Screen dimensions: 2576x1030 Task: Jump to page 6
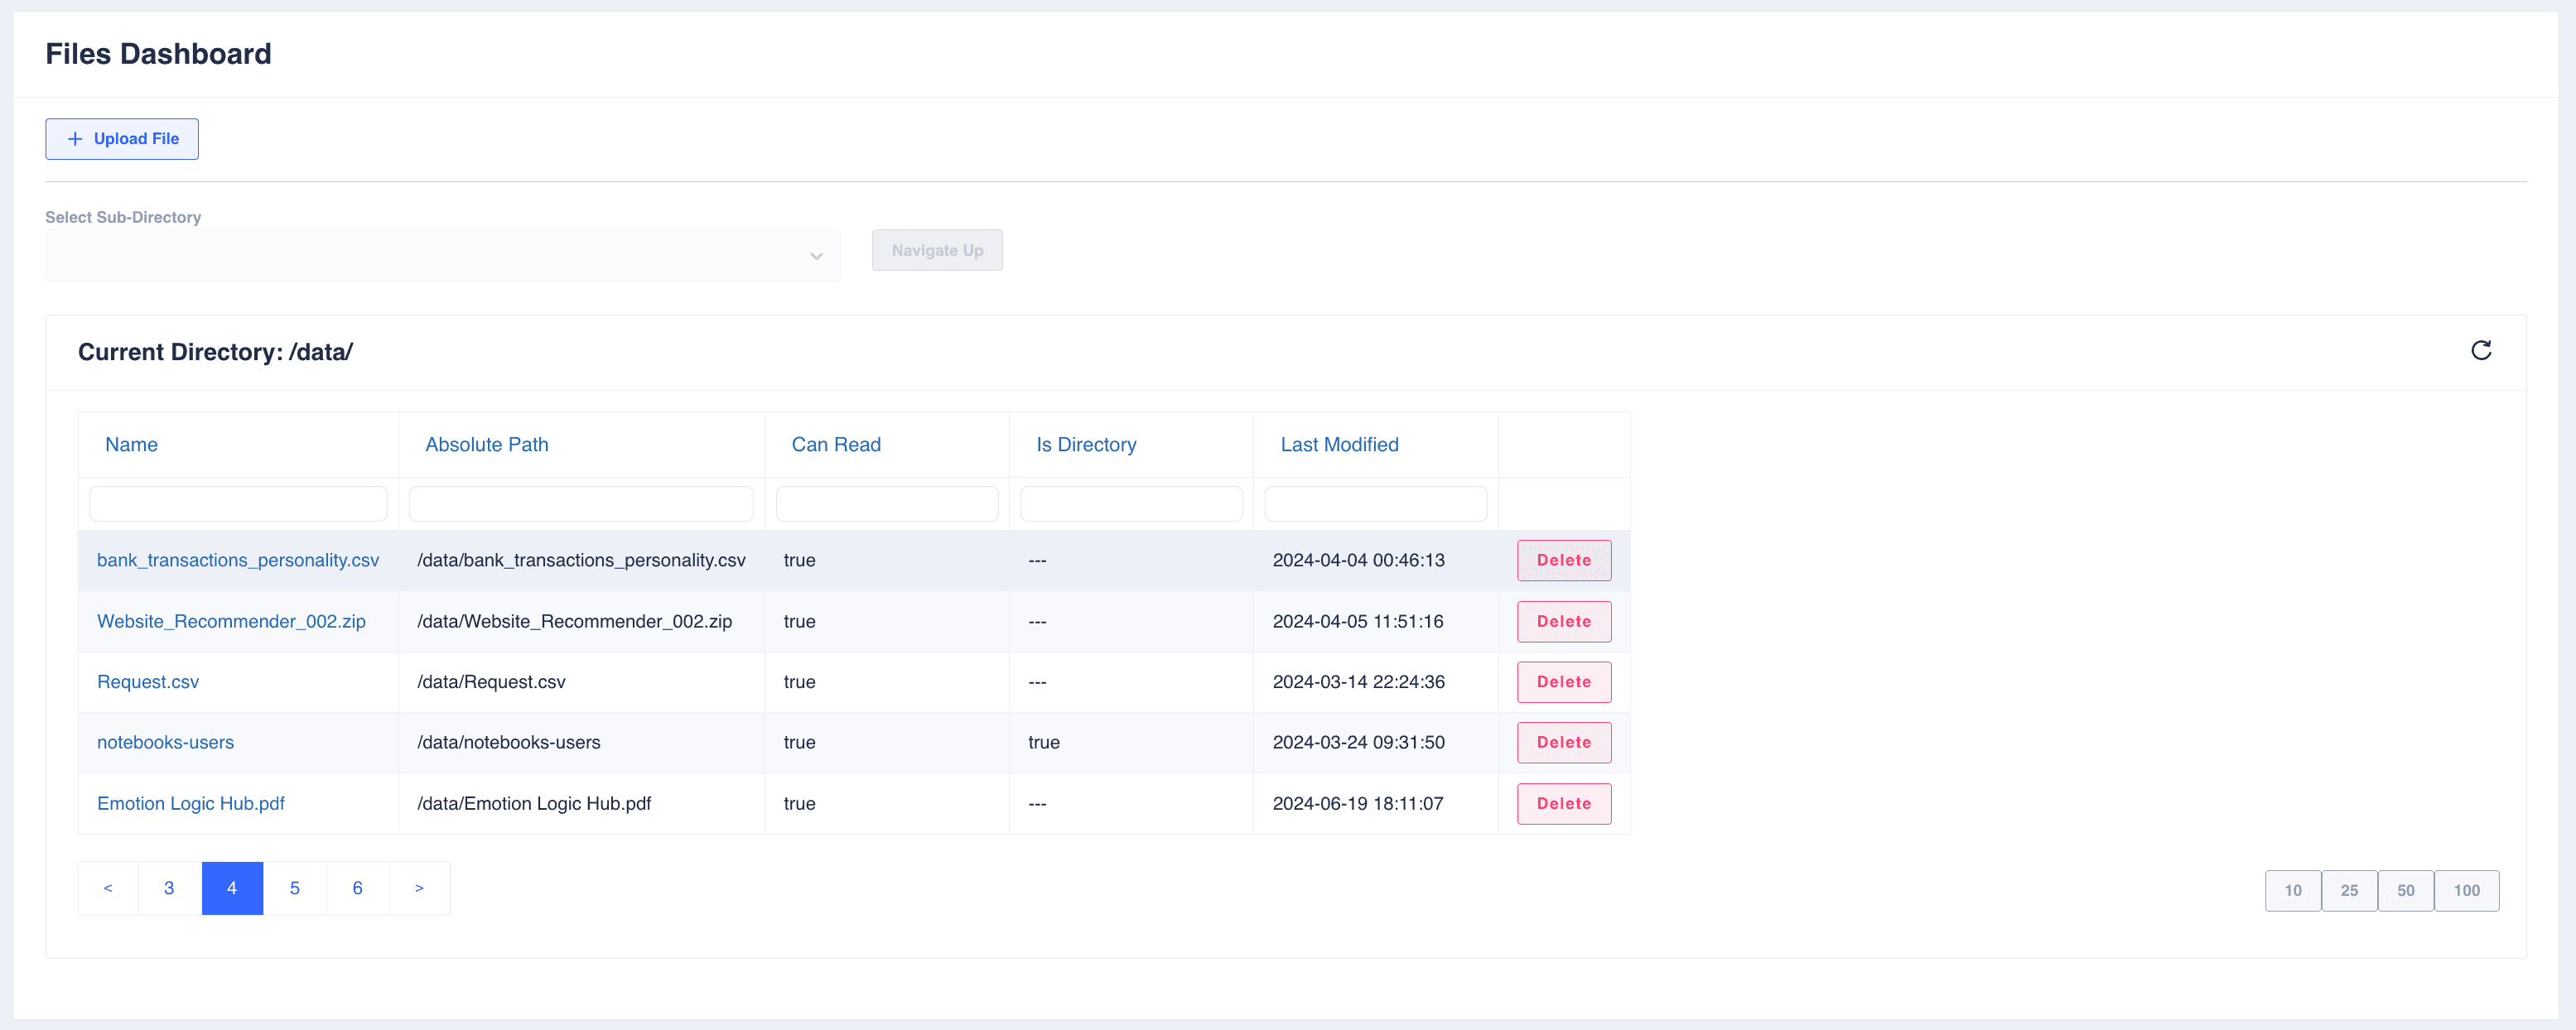point(357,888)
